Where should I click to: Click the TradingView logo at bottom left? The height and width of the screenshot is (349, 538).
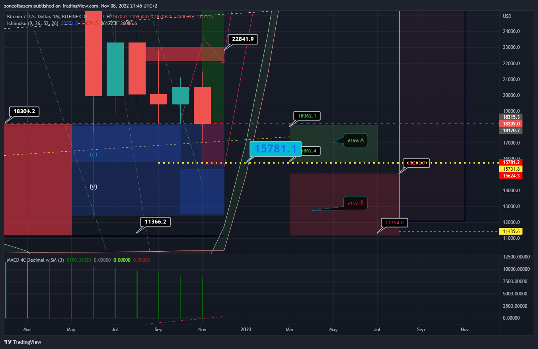[x=23, y=342]
